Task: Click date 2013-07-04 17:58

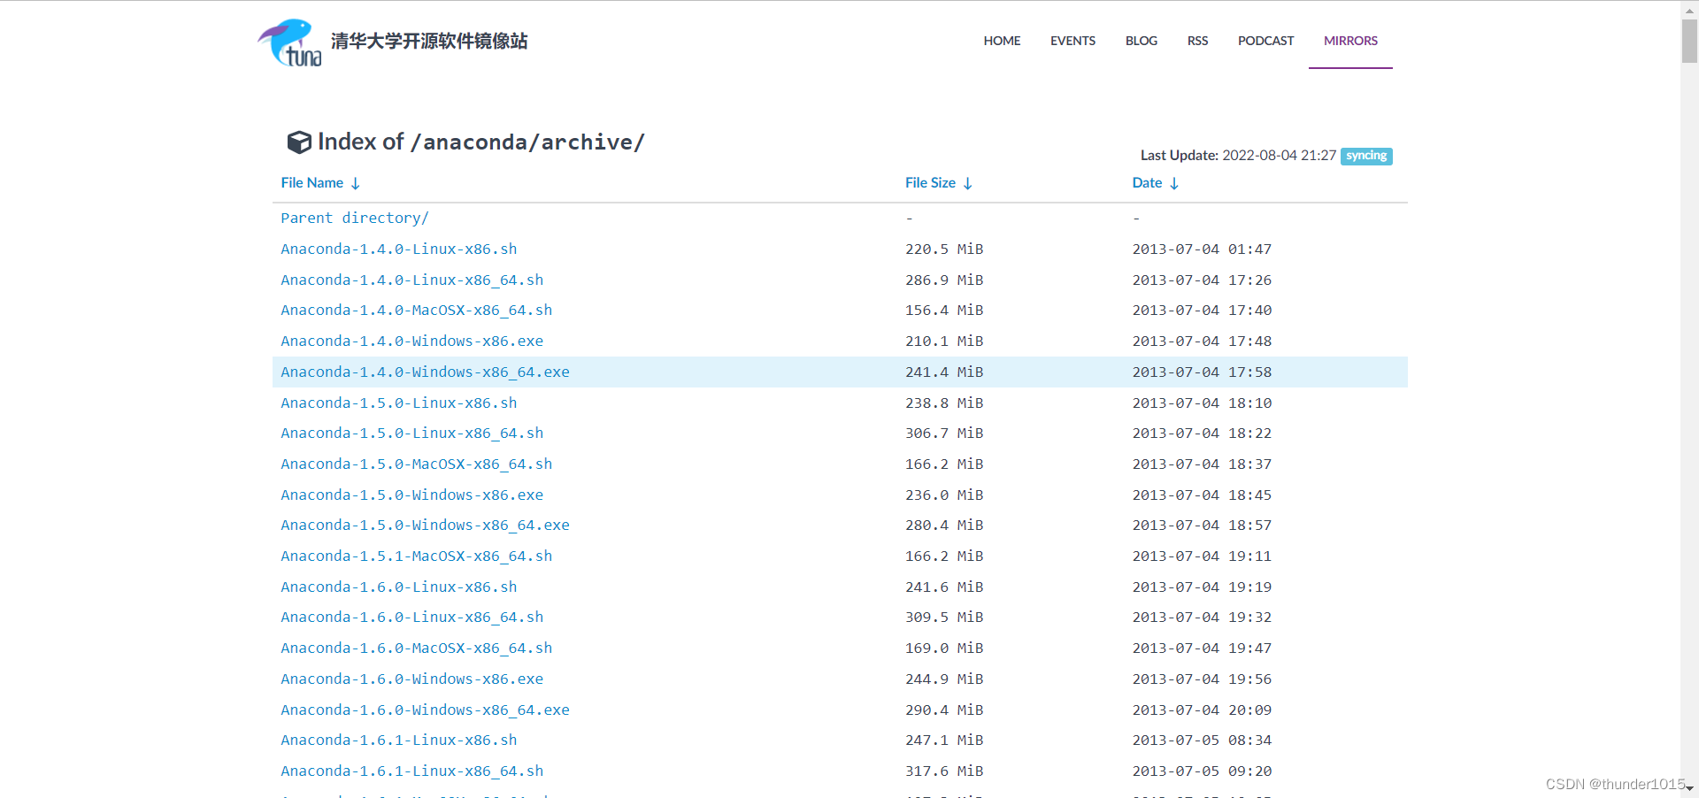Action: [x=1202, y=372]
